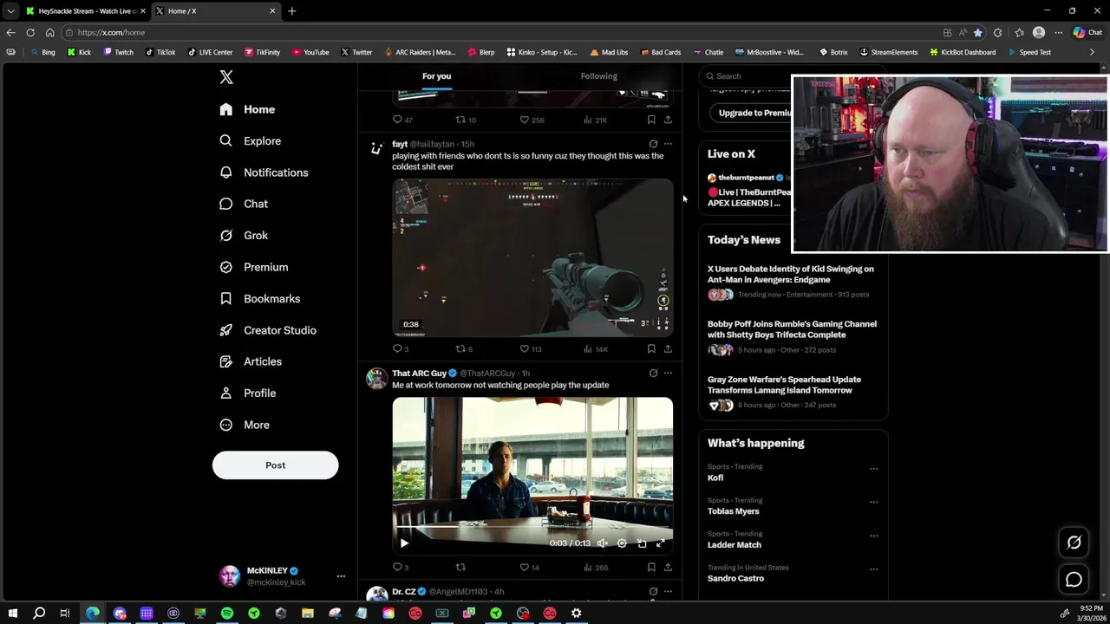Open the MCKINLEY account switcher menu
Image resolution: width=1110 pixels, height=624 pixels.
[282, 576]
